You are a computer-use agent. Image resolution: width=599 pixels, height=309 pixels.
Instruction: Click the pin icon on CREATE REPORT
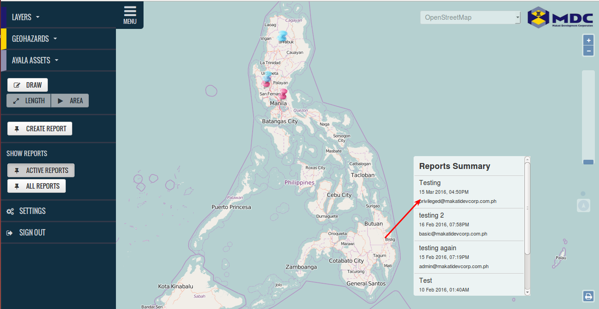pos(17,129)
